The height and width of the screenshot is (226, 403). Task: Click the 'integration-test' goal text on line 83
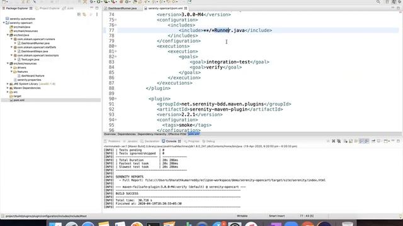pos(228,62)
